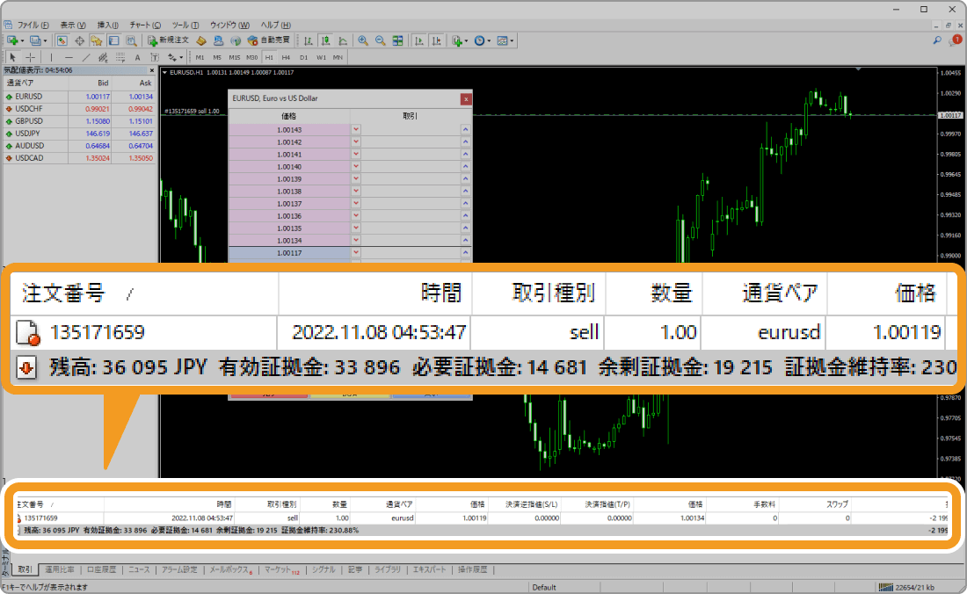Select the M15 timeframe
Image resolution: width=967 pixels, height=594 pixels.
click(x=235, y=57)
